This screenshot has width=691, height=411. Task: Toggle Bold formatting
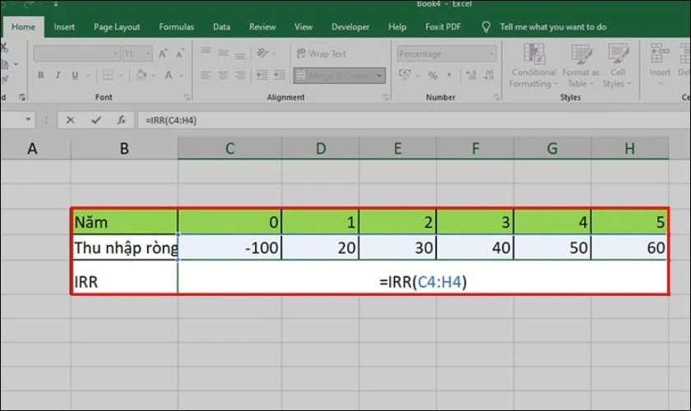[x=40, y=76]
